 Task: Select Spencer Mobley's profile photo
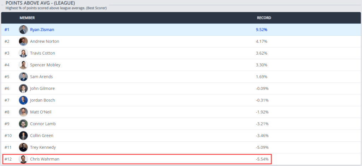click(23, 65)
